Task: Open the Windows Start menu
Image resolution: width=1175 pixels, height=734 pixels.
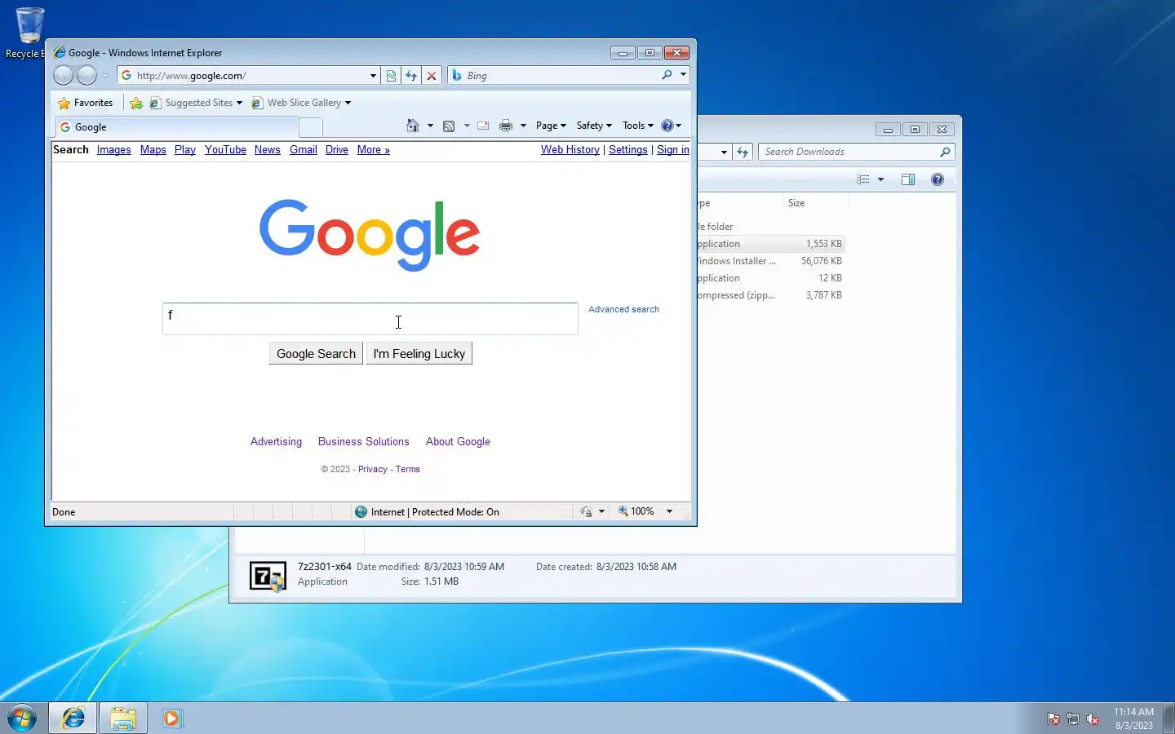Action: pyautogui.click(x=23, y=718)
